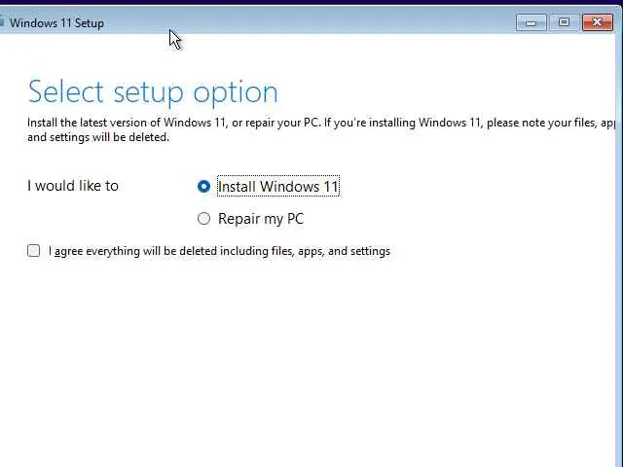Click the empty area right of Repair my PC
The width and height of the screenshot is (623, 467).
point(438,219)
